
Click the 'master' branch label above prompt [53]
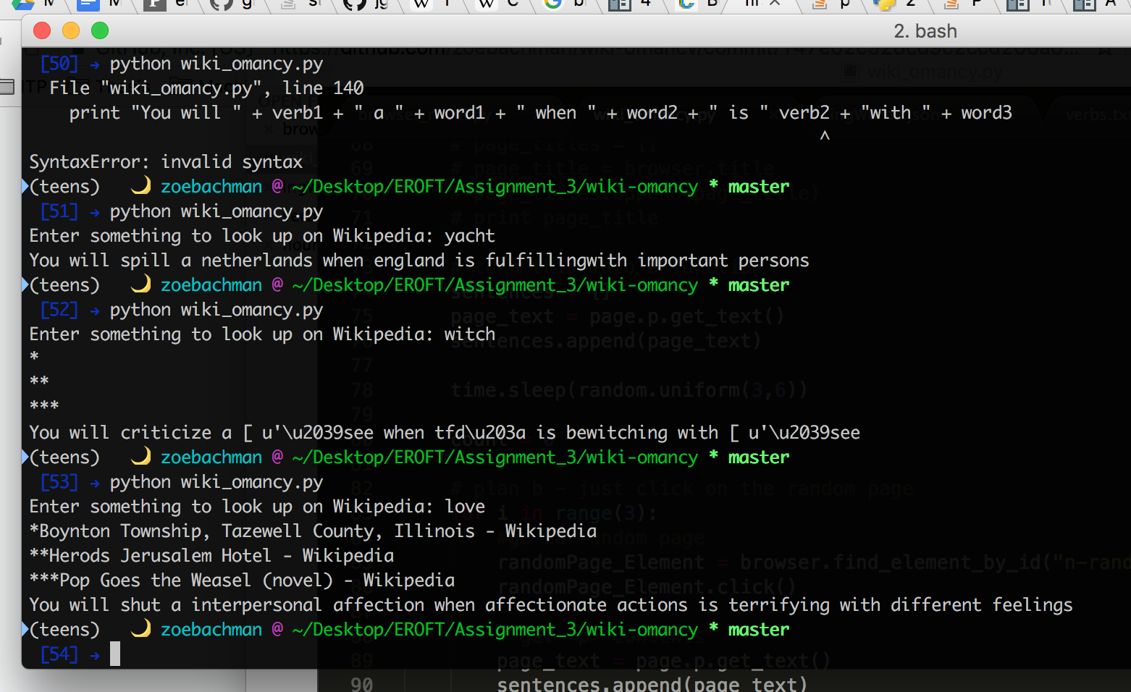pos(758,457)
